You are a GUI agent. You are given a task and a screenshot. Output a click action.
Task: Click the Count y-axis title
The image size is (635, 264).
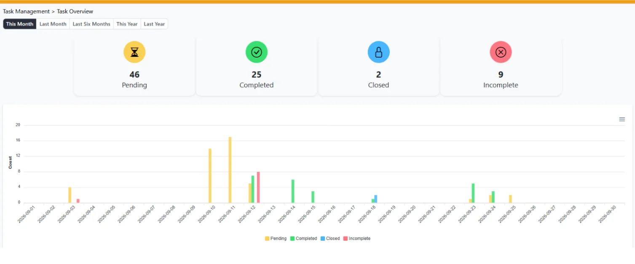coord(11,163)
